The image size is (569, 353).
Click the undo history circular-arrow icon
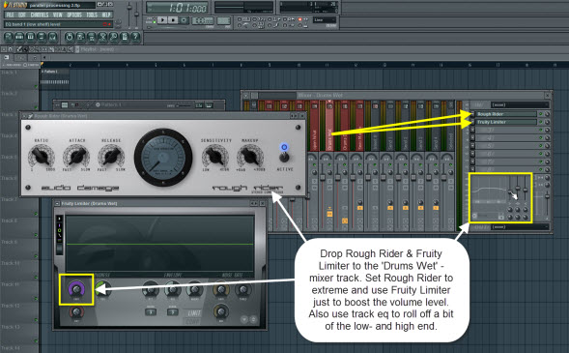[70, 37]
